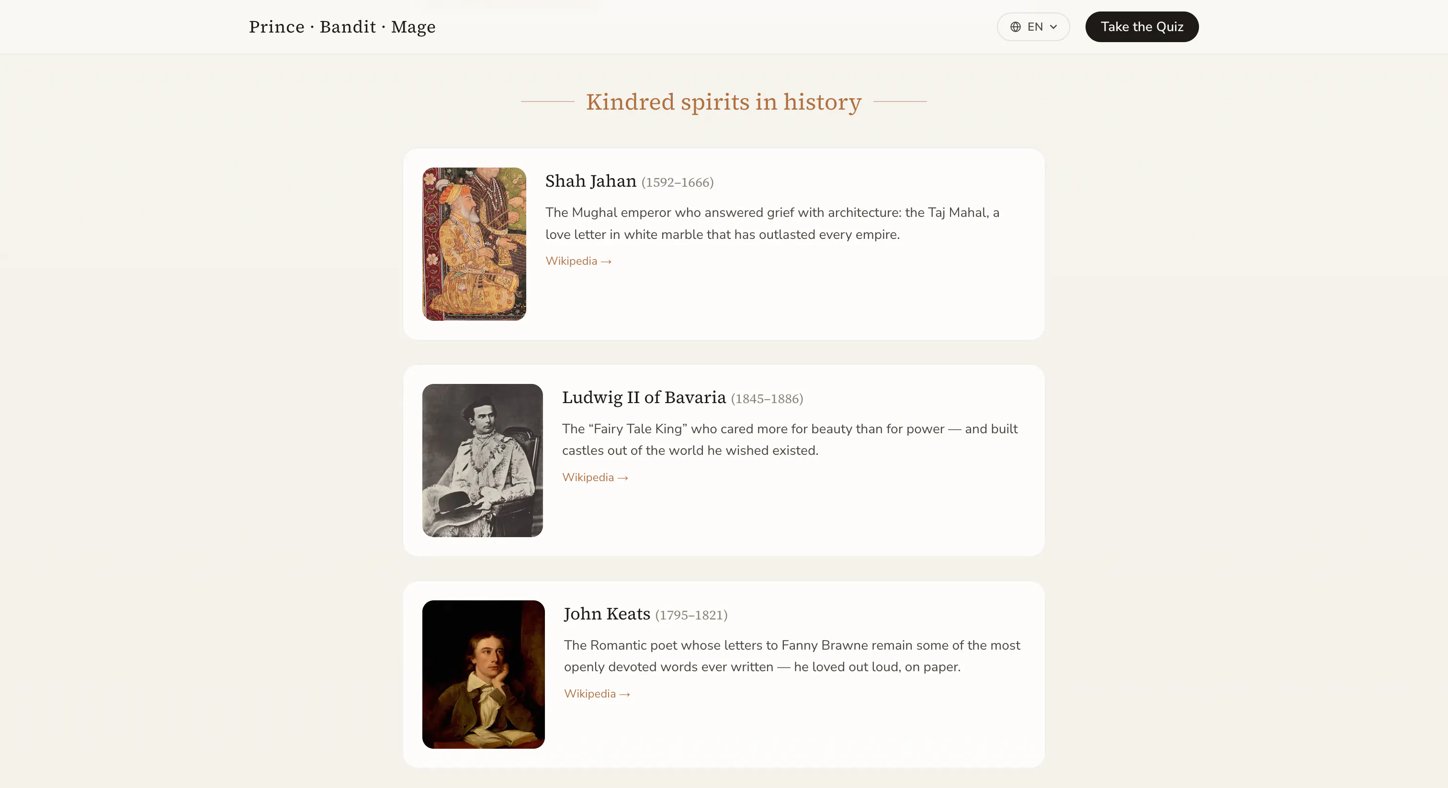This screenshot has height=788, width=1448.
Task: Click the Take the Quiz button
Action: [1142, 27]
